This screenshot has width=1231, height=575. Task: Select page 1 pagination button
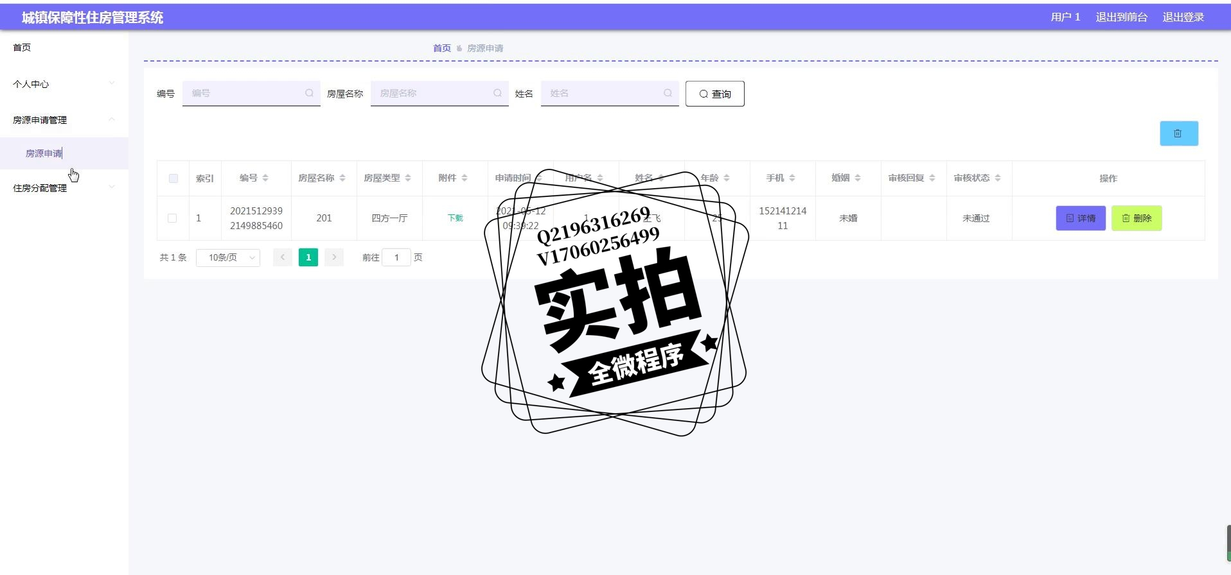click(308, 257)
